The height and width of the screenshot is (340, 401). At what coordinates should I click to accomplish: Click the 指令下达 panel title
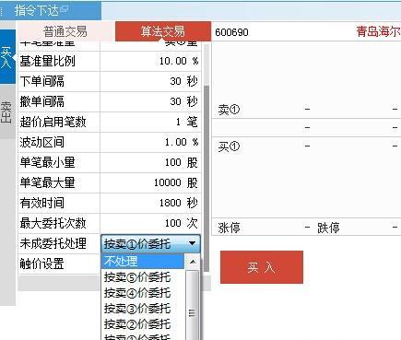coord(37,10)
